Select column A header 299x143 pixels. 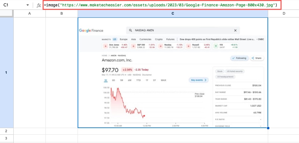point(30,13)
